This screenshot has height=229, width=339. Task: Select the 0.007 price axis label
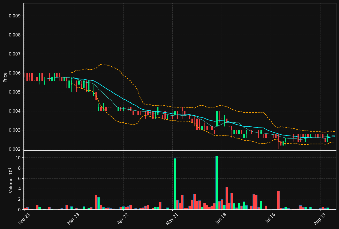(x=14, y=54)
